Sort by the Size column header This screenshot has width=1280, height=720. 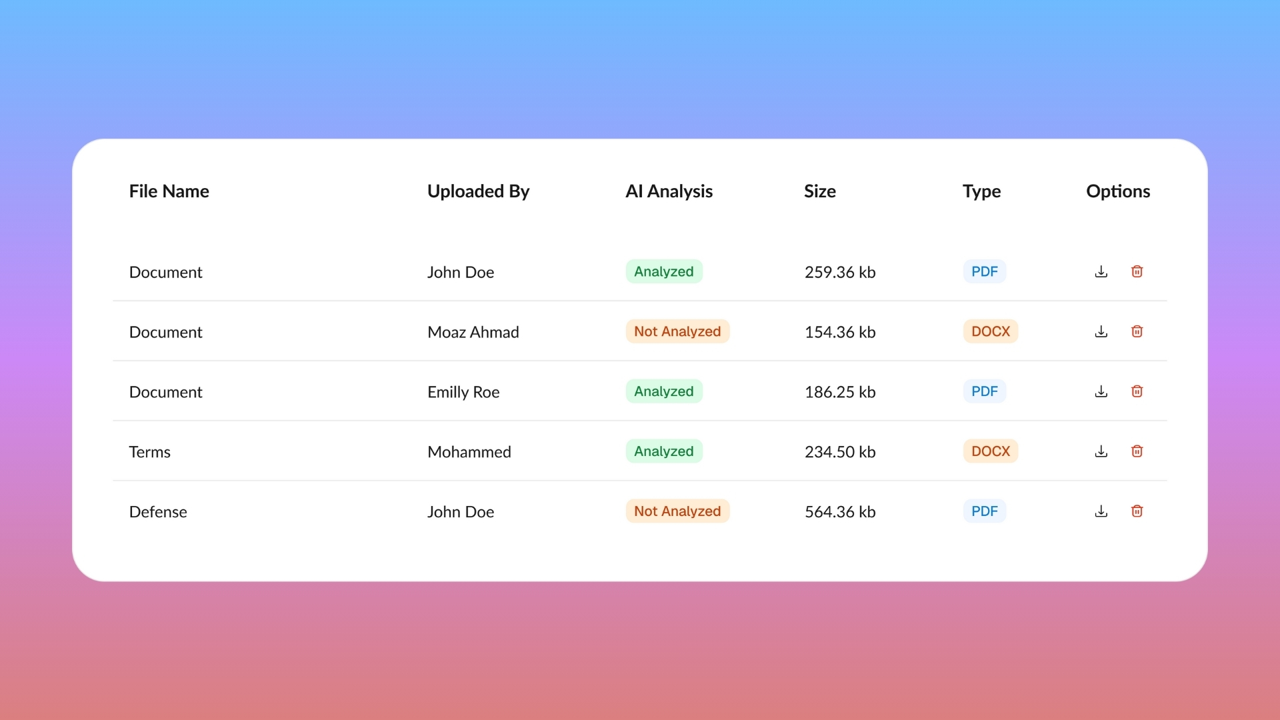[819, 191]
